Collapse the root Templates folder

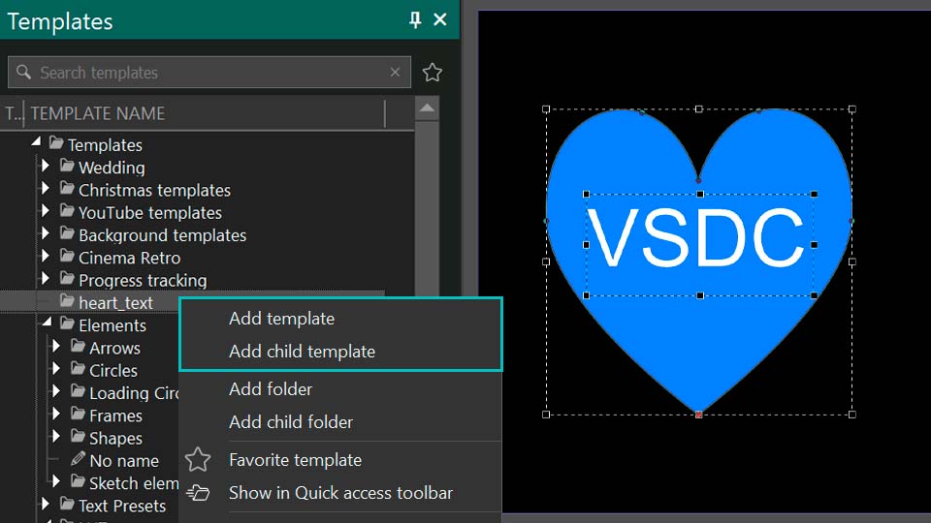(x=36, y=141)
